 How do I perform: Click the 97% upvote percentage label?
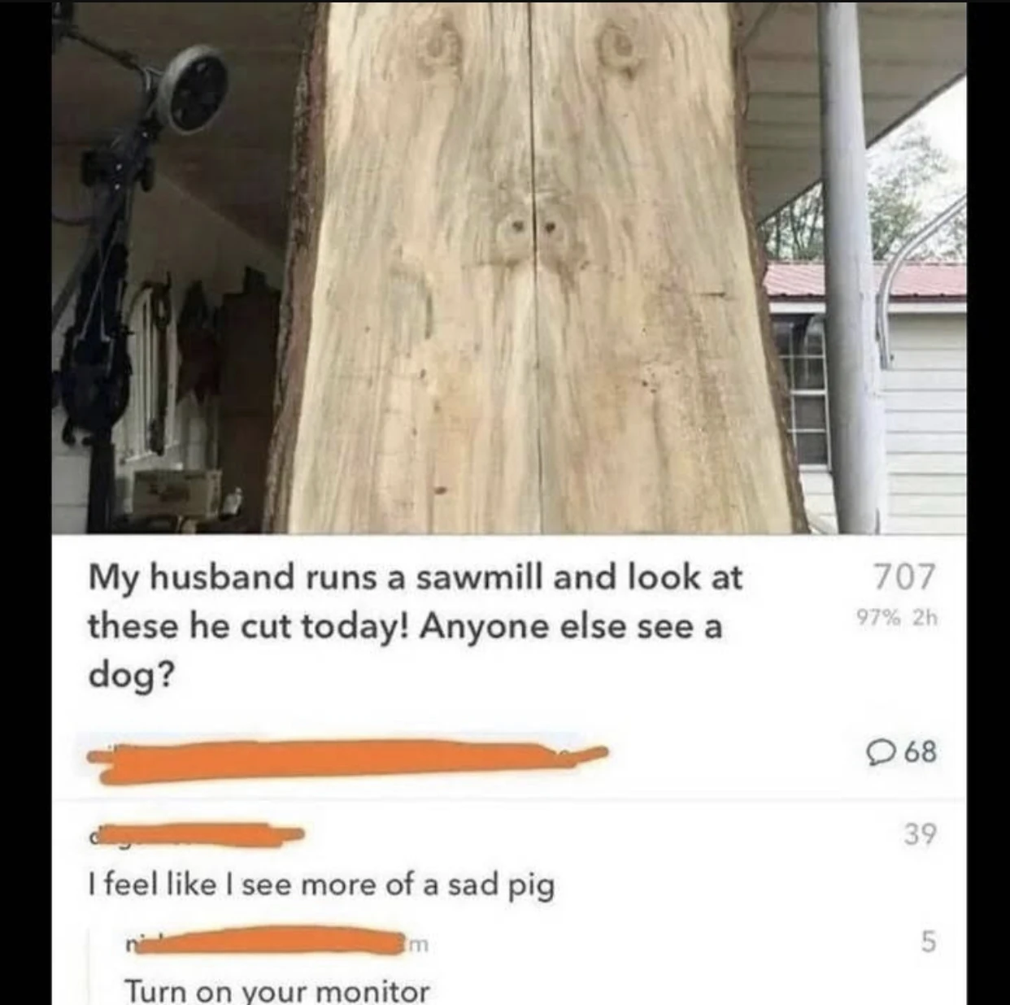pyautogui.click(x=879, y=618)
